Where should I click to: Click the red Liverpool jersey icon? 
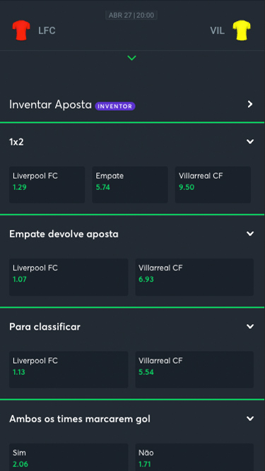tap(21, 30)
